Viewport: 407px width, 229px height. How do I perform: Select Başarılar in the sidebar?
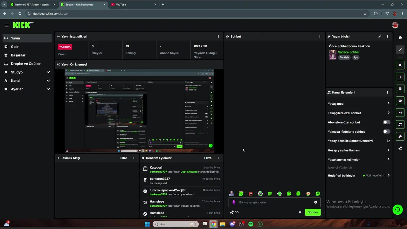(27, 55)
